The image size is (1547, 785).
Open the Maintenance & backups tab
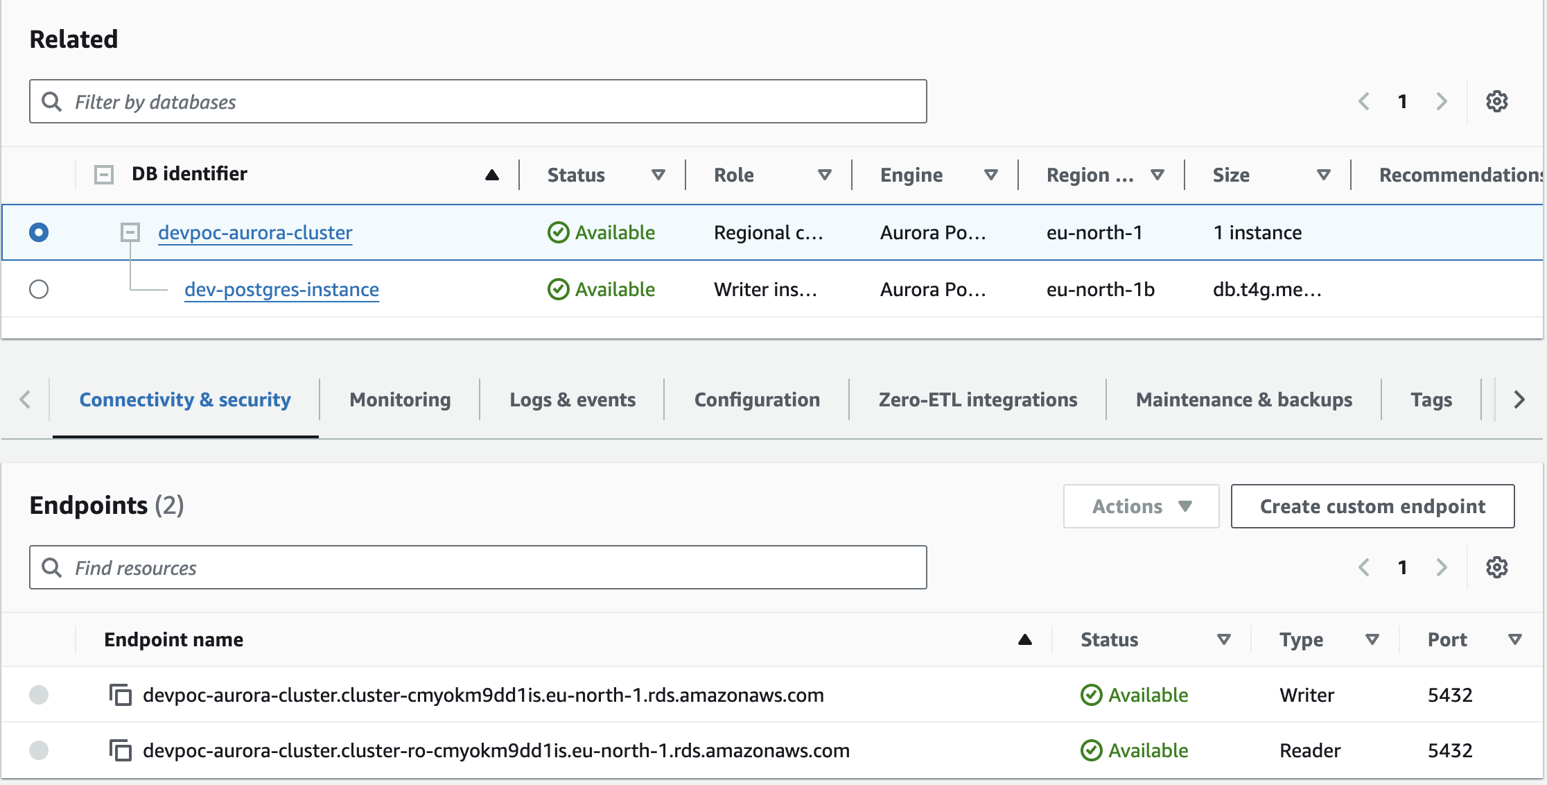pos(1243,400)
